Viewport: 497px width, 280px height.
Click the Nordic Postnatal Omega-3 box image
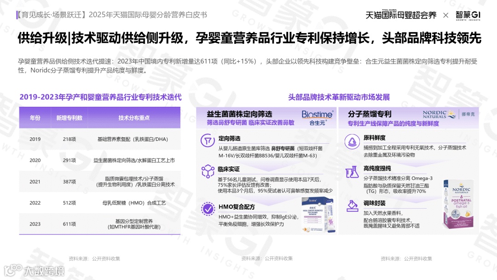tap(458, 204)
